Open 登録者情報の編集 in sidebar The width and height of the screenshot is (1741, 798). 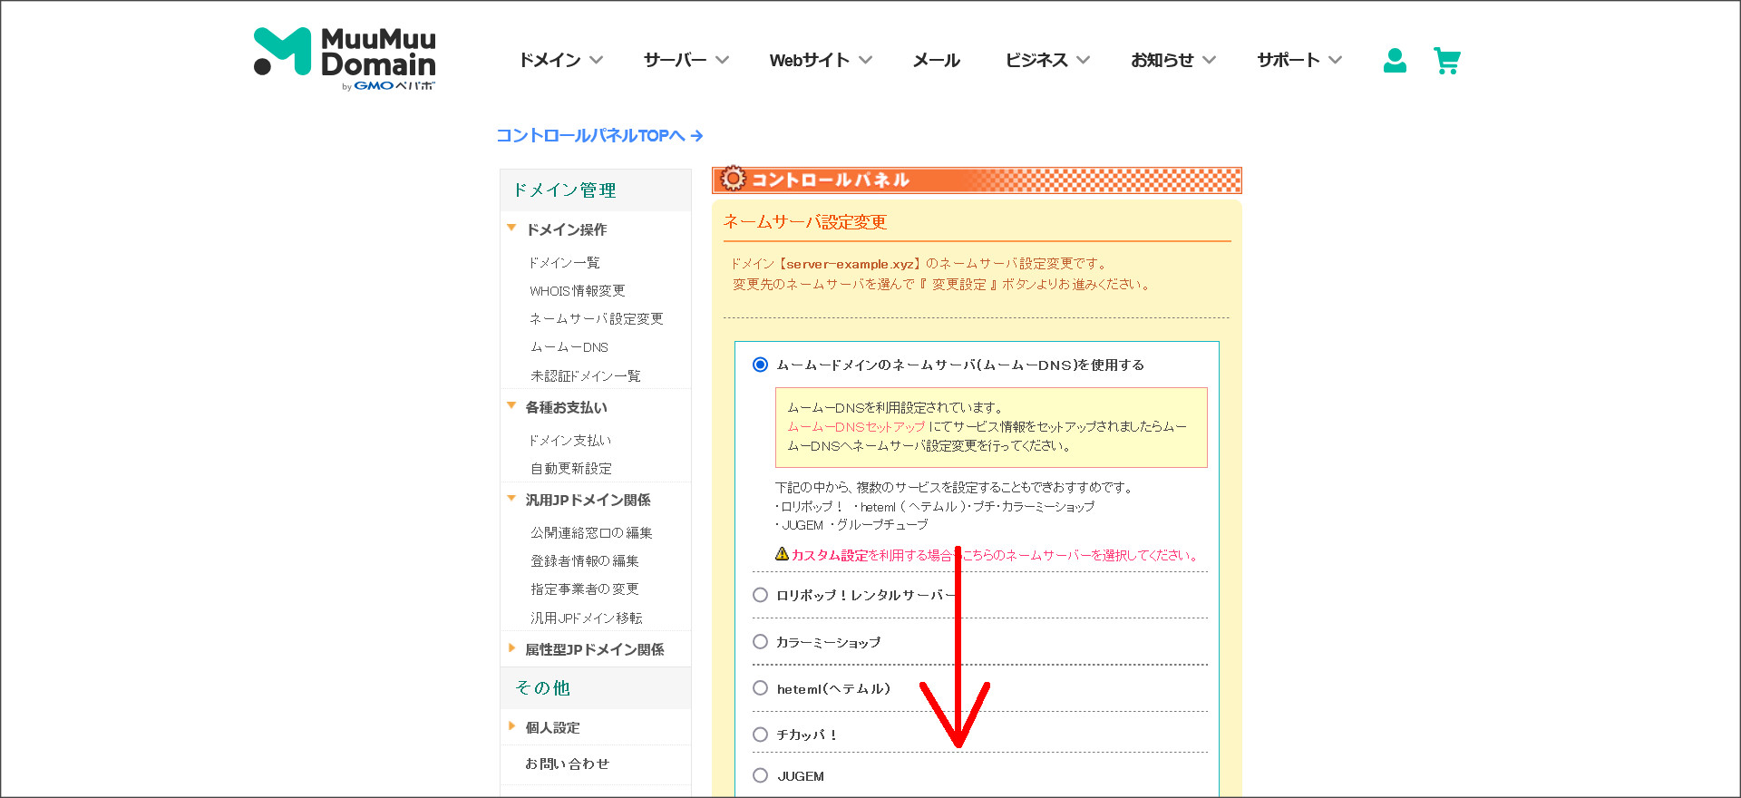tap(584, 560)
